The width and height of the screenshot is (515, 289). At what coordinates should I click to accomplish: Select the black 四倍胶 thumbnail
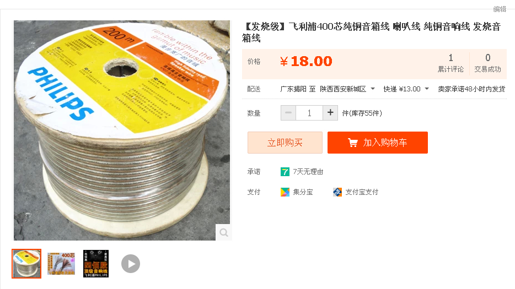pyautogui.click(x=96, y=264)
